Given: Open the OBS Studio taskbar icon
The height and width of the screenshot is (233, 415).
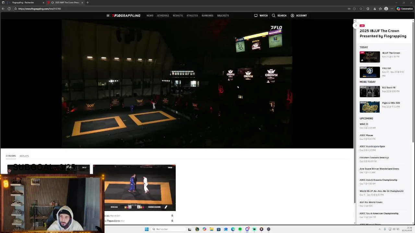Looking at the screenshot, I should (268, 229).
